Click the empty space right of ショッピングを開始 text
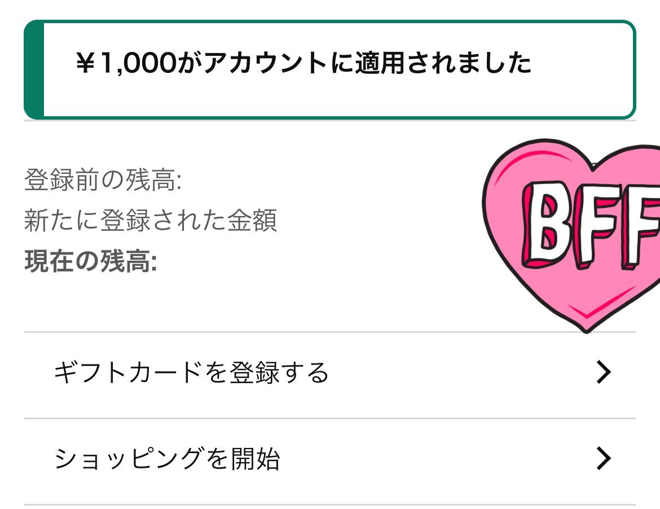This screenshot has width=660, height=509. click(x=438, y=459)
